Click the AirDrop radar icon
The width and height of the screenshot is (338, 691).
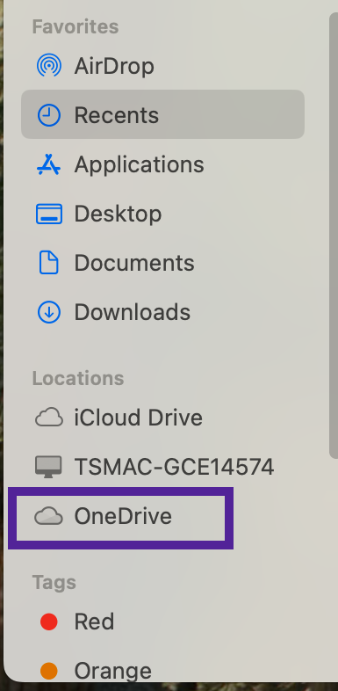click(x=49, y=66)
